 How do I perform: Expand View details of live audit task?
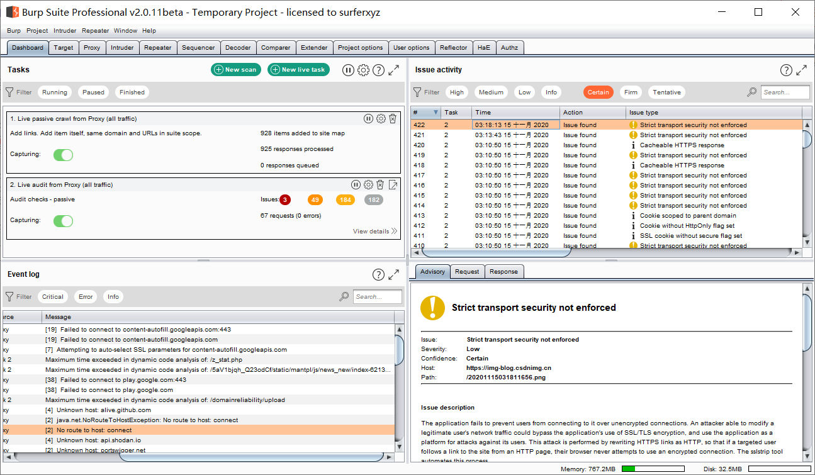pos(375,232)
